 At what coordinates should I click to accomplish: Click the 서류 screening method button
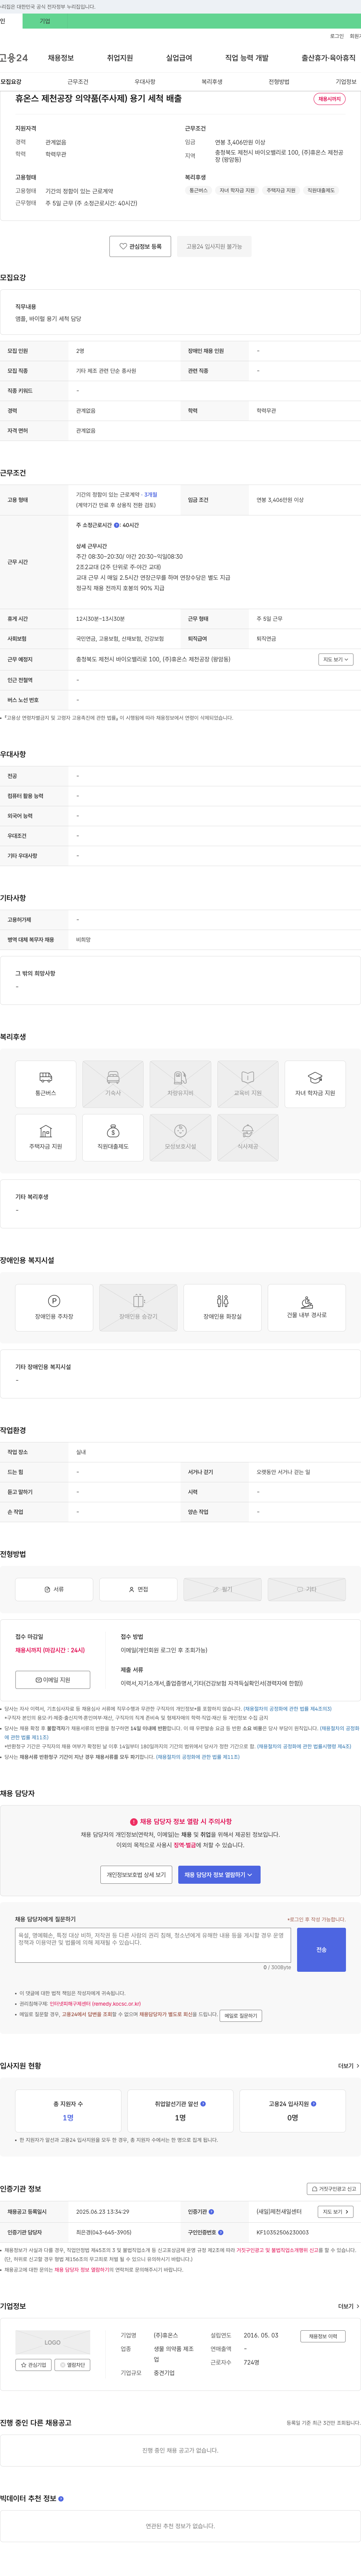coord(54,1589)
